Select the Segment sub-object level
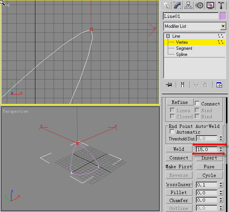The height and width of the screenshot is (212, 229). click(x=184, y=48)
